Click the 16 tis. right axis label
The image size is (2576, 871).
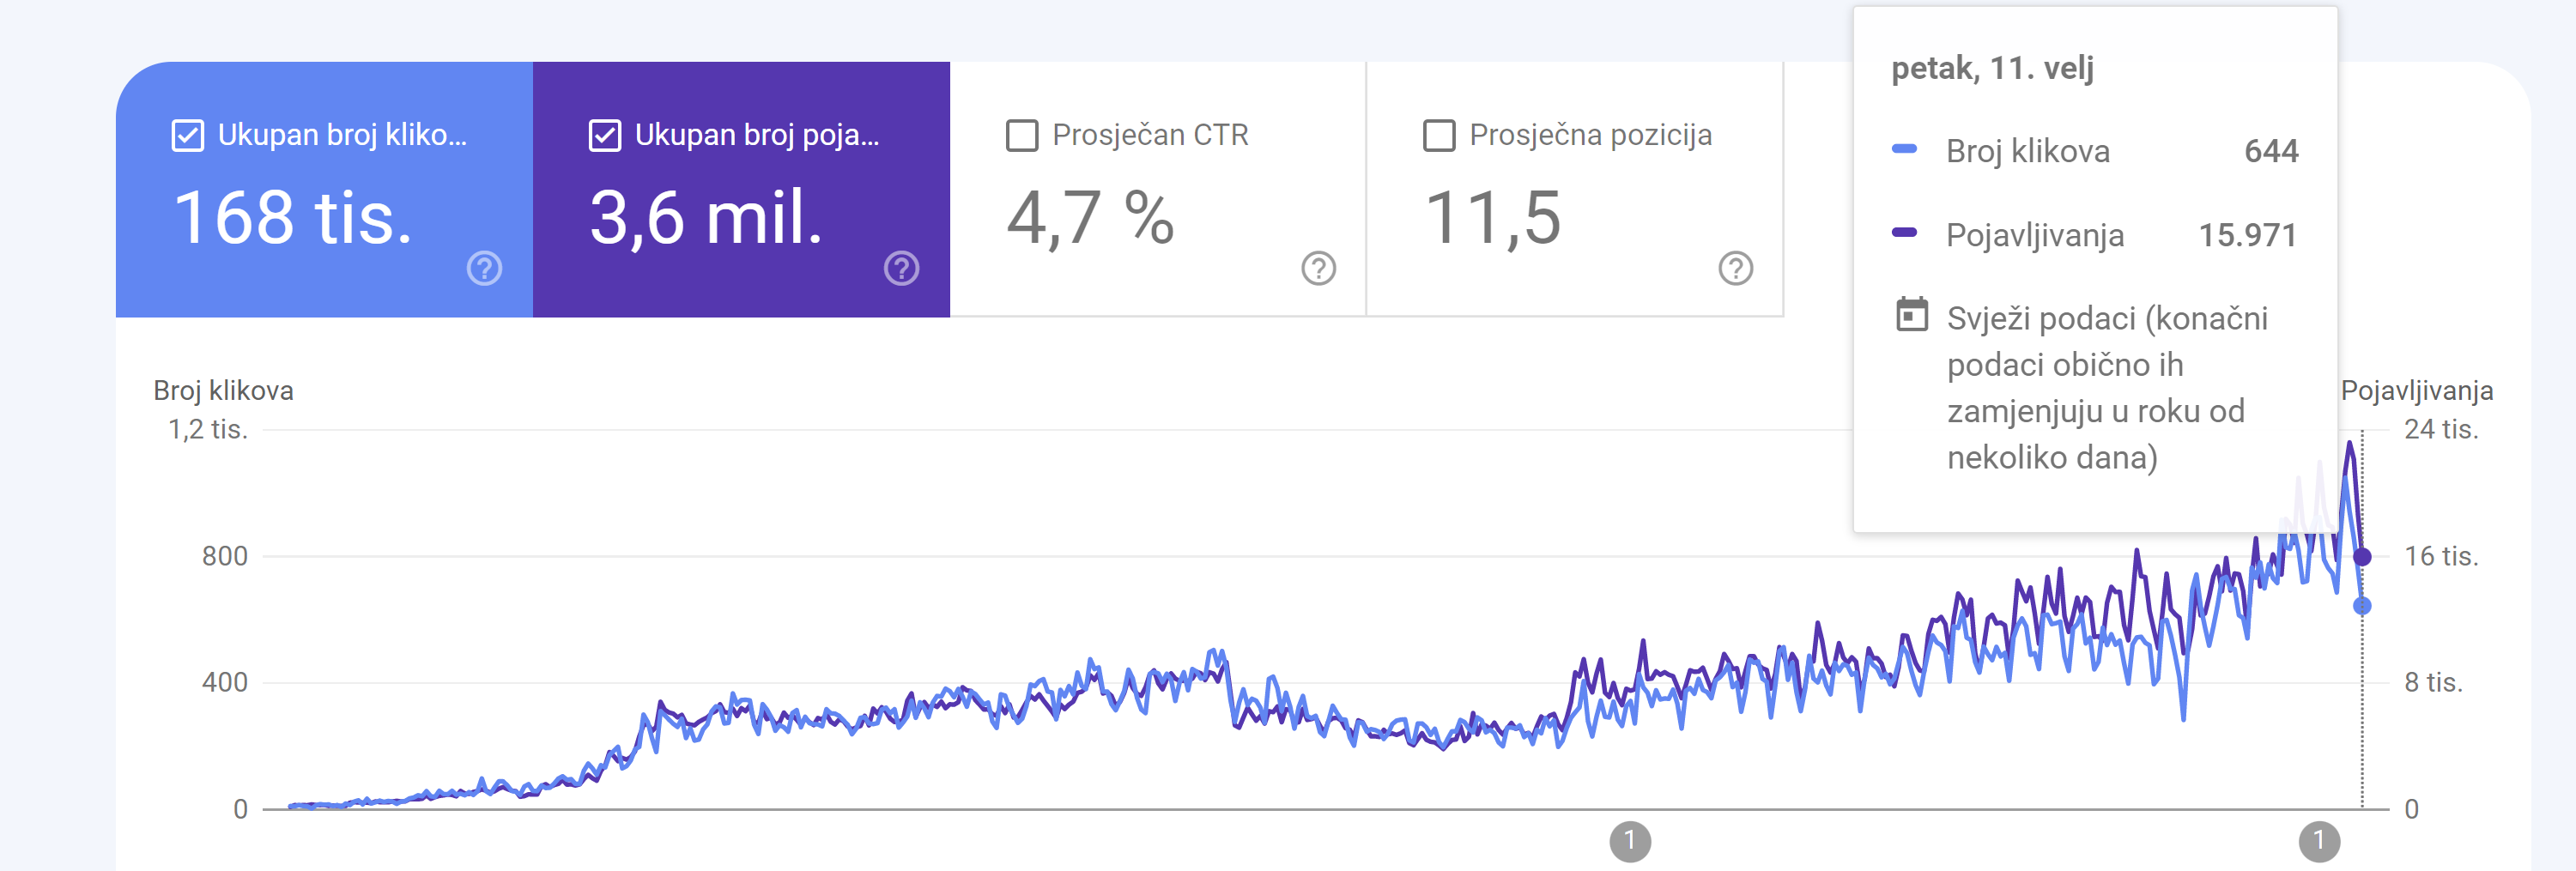click(2441, 556)
